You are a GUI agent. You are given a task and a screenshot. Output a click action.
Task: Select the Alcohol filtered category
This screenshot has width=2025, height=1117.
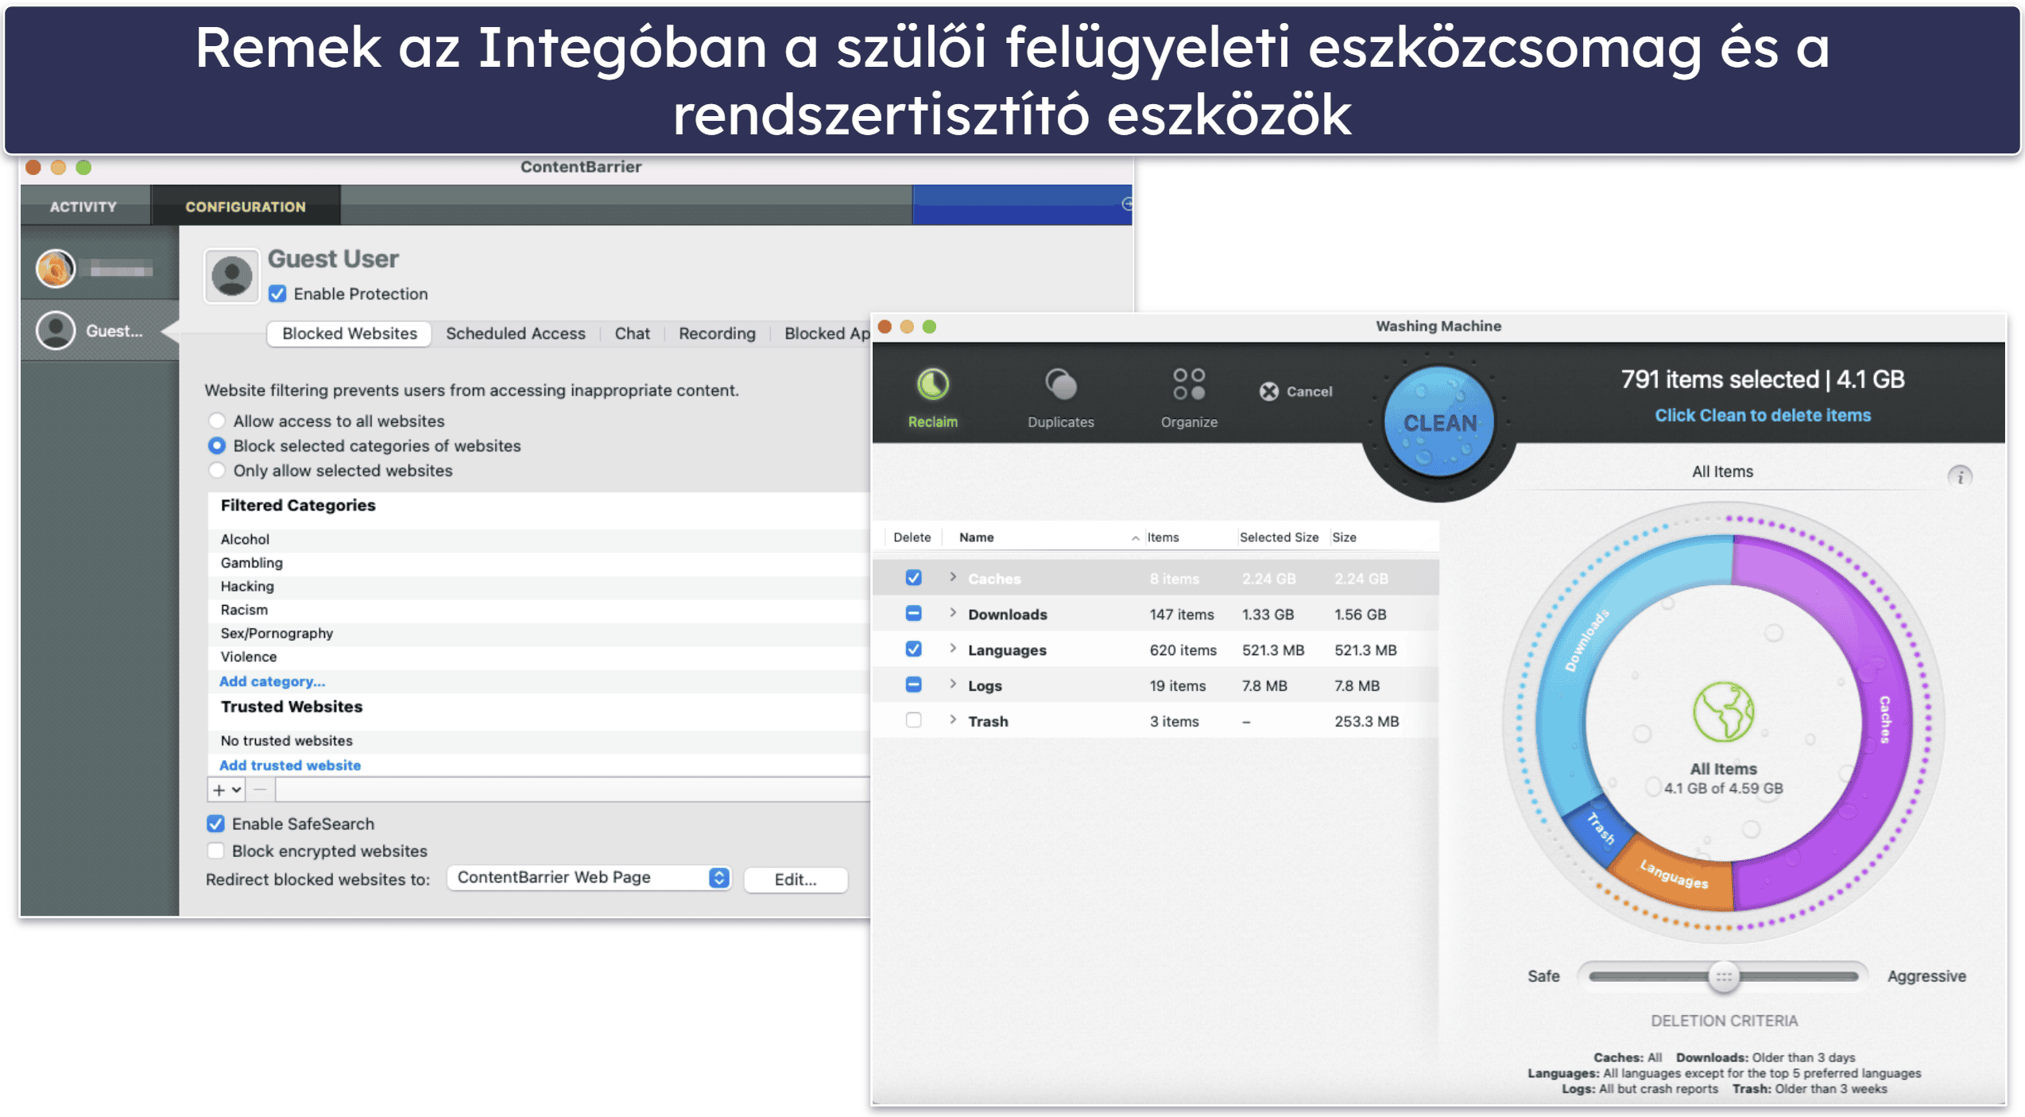pos(538,539)
